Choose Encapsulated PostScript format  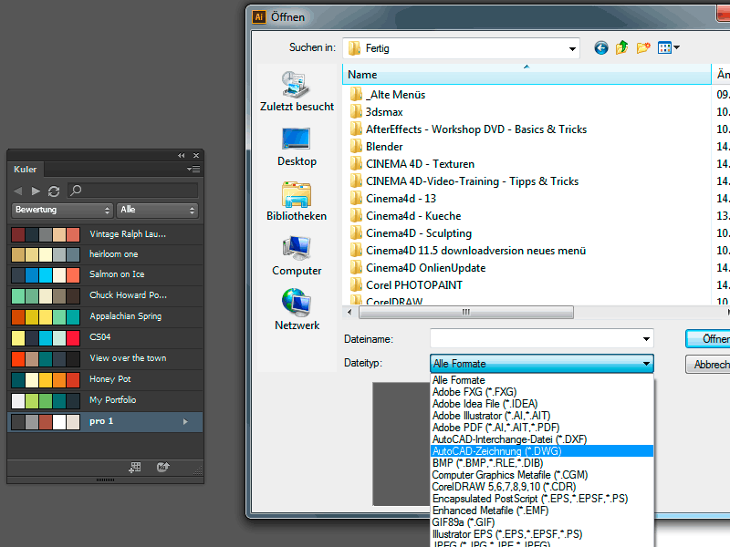tap(542, 499)
